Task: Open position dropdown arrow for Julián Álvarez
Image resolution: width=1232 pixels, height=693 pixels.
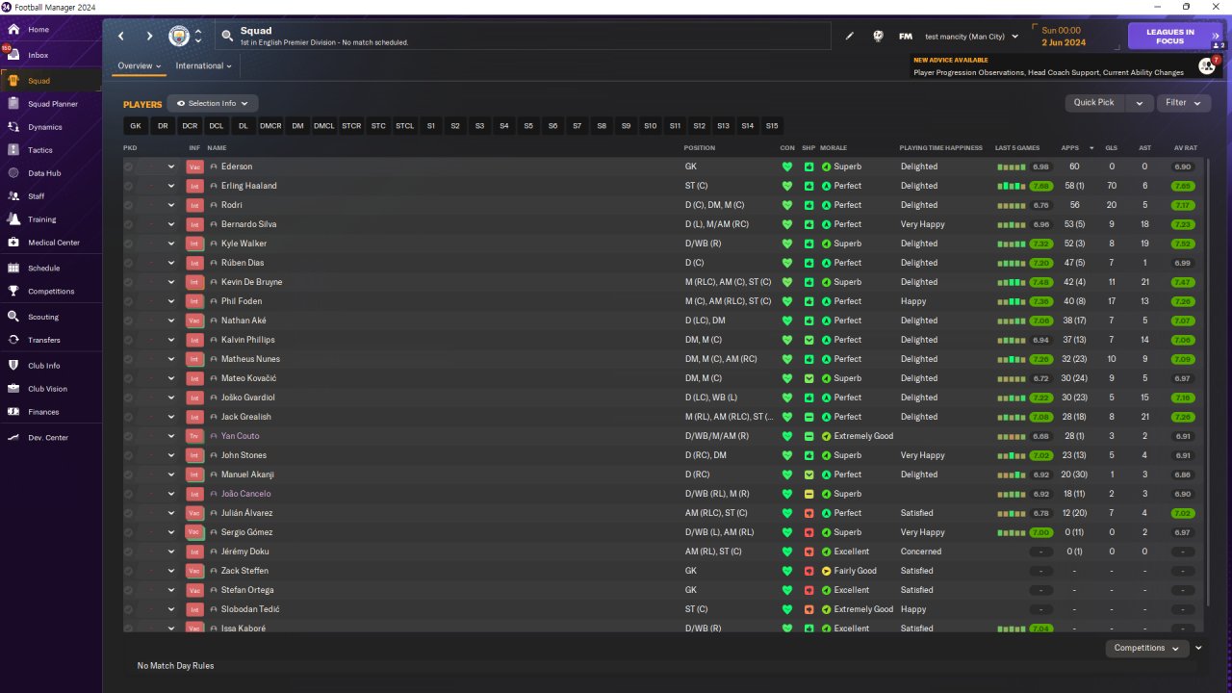Action: click(171, 513)
